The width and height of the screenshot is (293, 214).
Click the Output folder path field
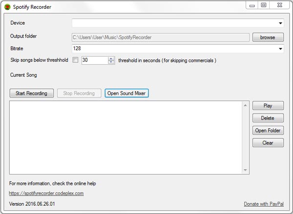click(160, 38)
